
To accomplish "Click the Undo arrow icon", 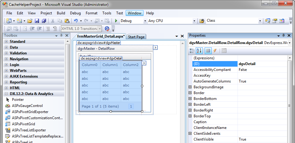I will [x=76, y=21].
